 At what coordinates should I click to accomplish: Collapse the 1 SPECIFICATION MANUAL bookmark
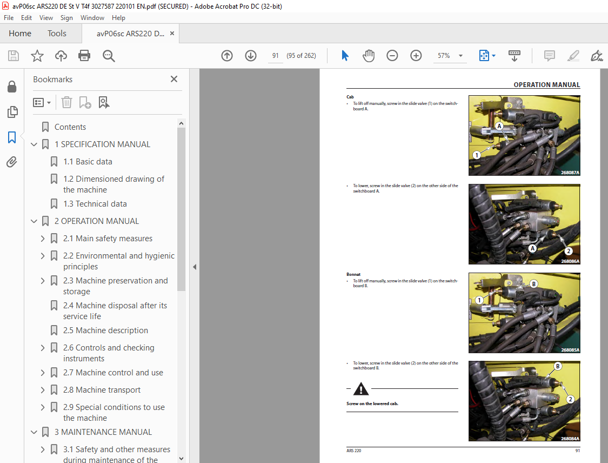34,144
